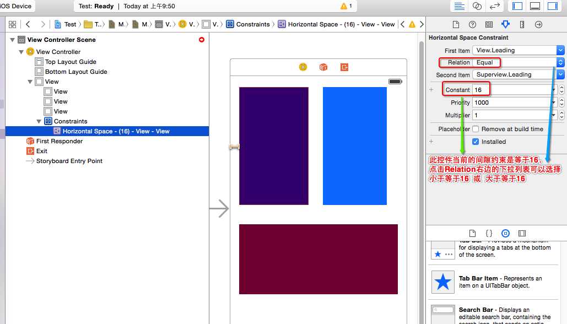
Task: Open the Quick Help inspector
Action: click(472, 24)
